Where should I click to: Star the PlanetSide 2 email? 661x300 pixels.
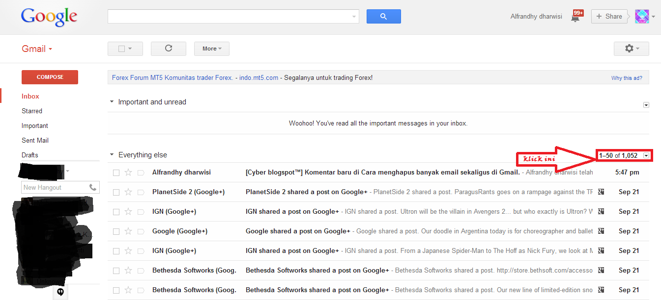(x=128, y=192)
